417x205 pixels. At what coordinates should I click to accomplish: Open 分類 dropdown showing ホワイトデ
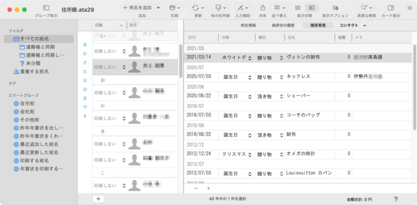237,57
